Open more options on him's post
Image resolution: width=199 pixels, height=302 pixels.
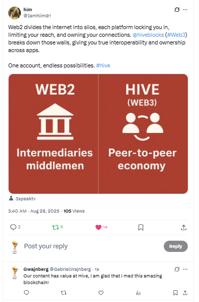[185, 10]
